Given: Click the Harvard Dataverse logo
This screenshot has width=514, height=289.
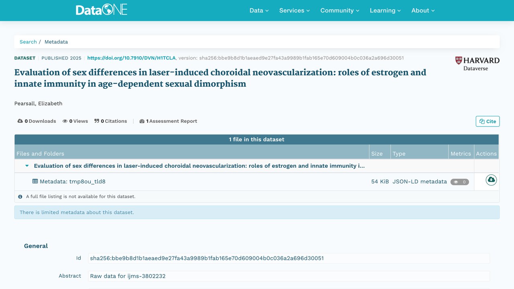Looking at the screenshot, I should point(477,63).
